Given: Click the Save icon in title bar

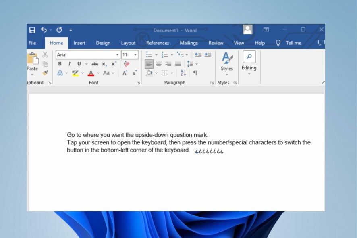Looking at the screenshot, I should click(32, 30).
